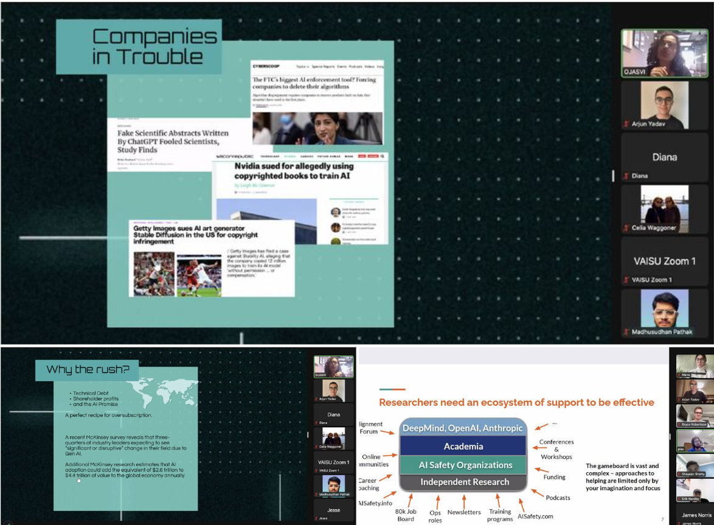Click muted mic icon beside James Norris's name

click(680, 523)
